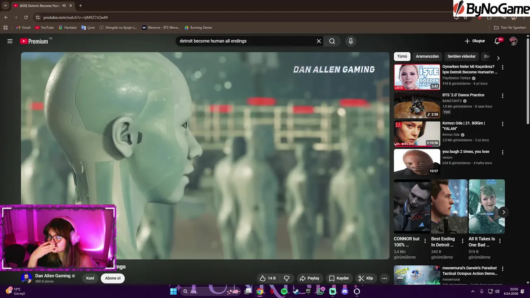Open options for Best Ending In Detroit short
The width and height of the screenshot is (530, 298).
click(x=463, y=241)
